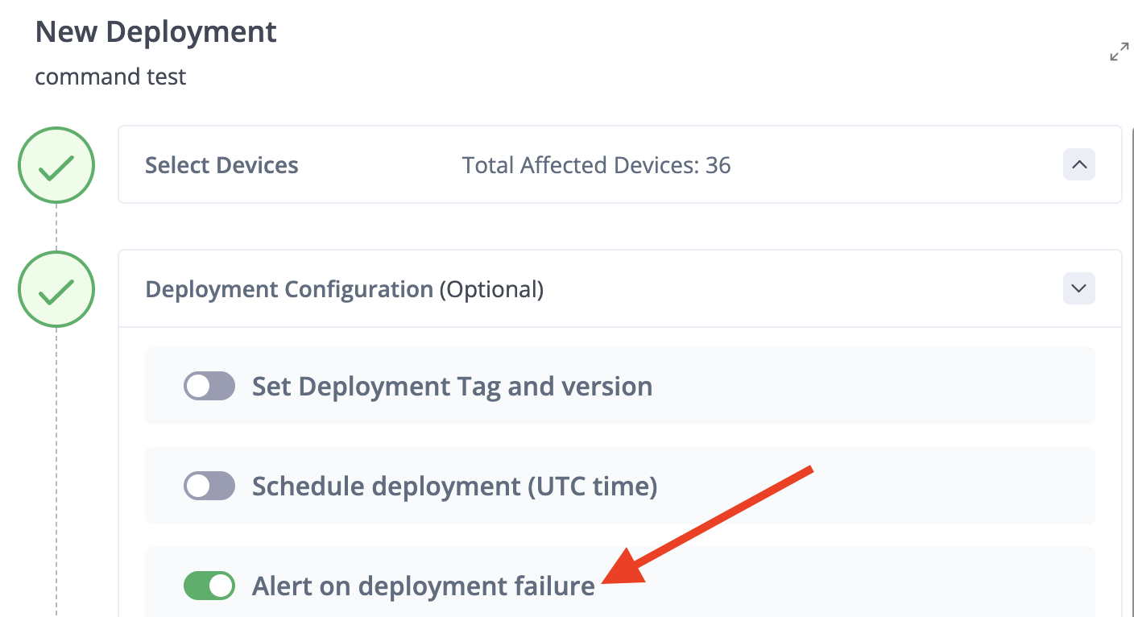Collapse the Select Devices section chevron

[1079, 165]
